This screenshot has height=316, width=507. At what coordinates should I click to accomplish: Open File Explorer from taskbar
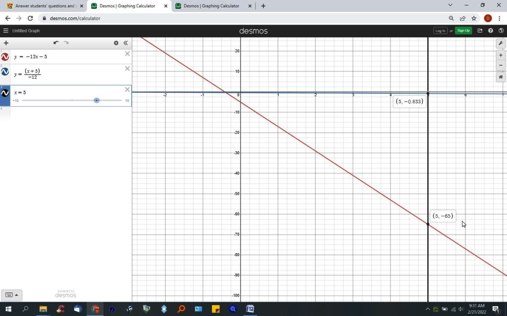pyautogui.click(x=43, y=309)
